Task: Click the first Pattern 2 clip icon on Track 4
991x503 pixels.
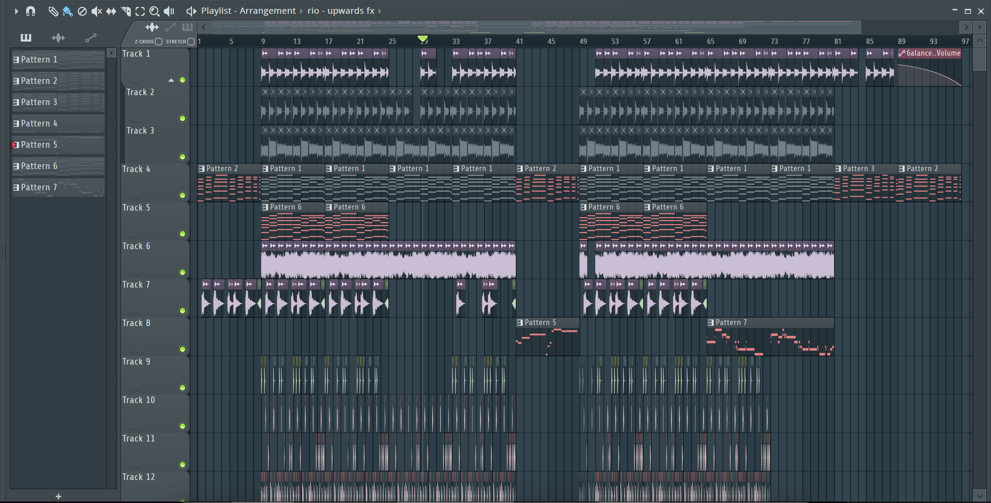Action: (202, 168)
